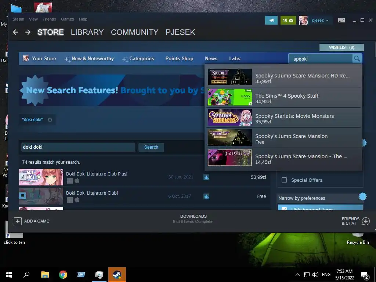Open the View menu
Viewport: 376px width, 282px height.
point(33,19)
